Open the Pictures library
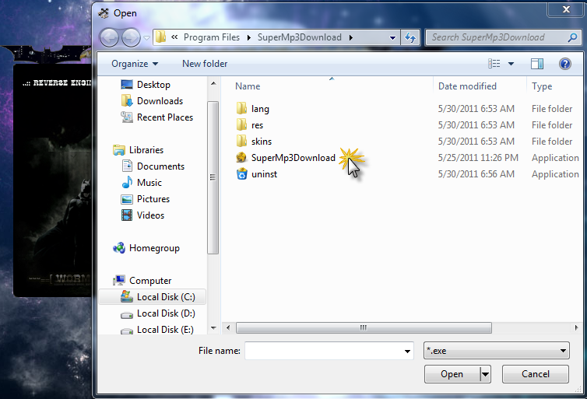Screen dimensions: 587x399 (153, 199)
